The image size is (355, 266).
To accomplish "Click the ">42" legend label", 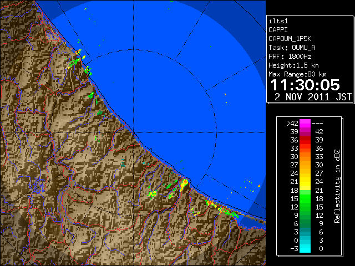I will point(292,124).
